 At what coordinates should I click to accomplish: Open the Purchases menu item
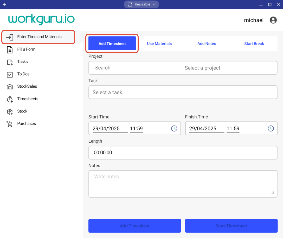[x=42, y=124]
